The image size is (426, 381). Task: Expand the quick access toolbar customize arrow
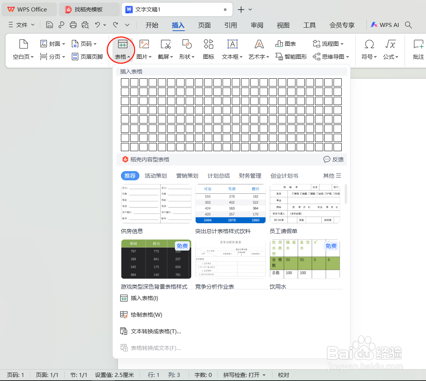click(x=127, y=25)
